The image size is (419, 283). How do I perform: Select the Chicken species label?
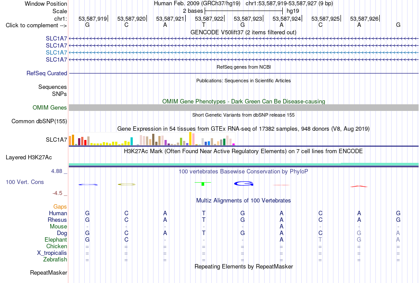(x=56, y=246)
